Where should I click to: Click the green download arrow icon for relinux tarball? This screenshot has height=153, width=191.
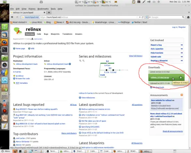181,77
